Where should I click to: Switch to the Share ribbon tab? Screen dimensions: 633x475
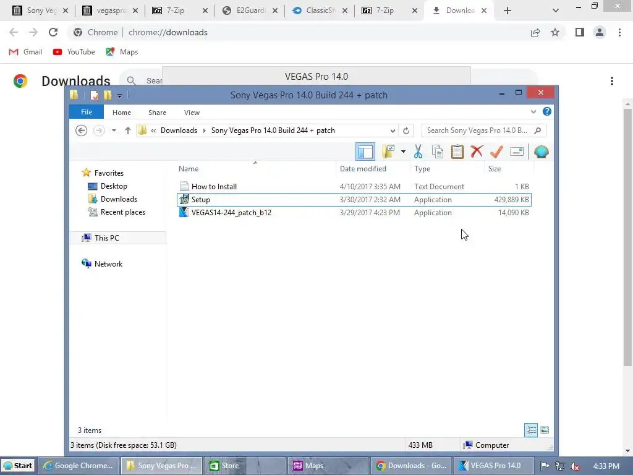pyautogui.click(x=157, y=113)
